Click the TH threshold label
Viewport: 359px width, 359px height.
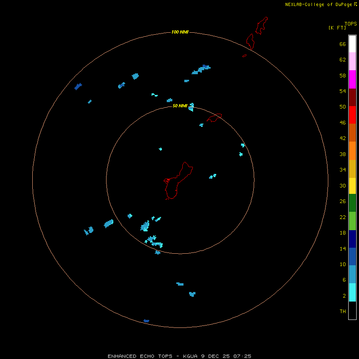point(343,312)
